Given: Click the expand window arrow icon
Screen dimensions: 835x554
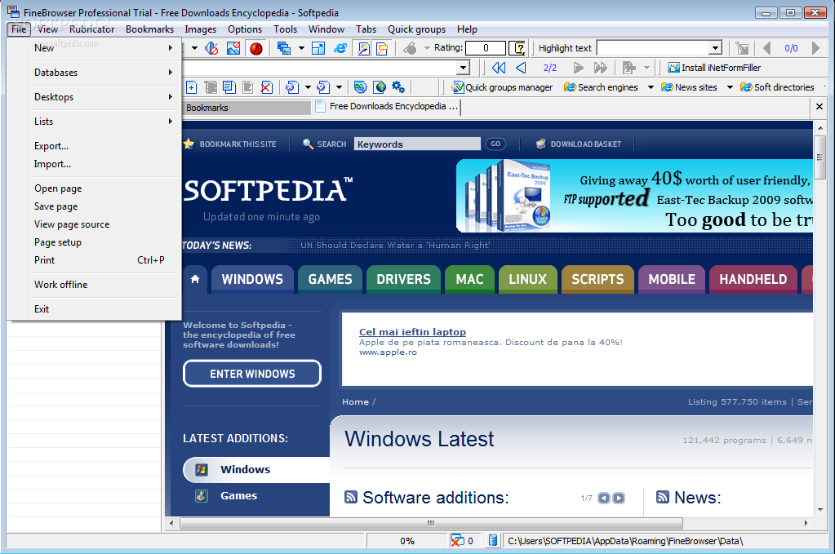Looking at the screenshot, I should [318, 48].
